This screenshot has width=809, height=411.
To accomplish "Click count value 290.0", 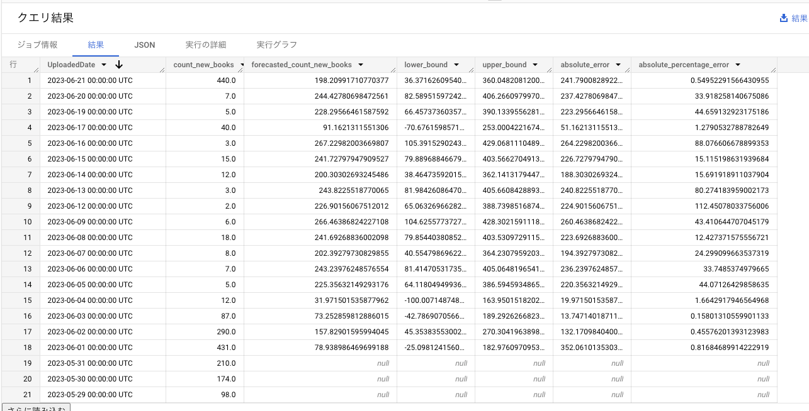I will (226, 332).
